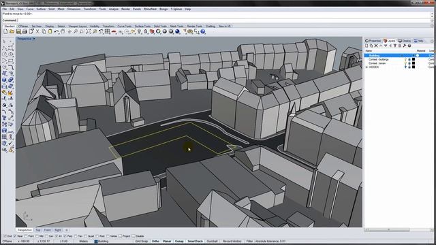
Task: Click the layer Filter funnel icon
Action: pos(395,46)
